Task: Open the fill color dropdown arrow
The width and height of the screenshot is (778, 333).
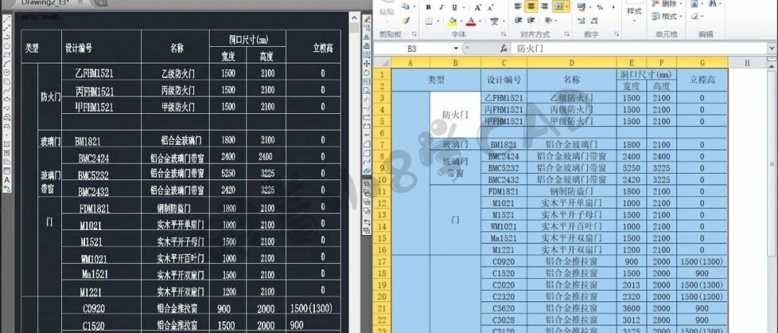Action: 460,22
